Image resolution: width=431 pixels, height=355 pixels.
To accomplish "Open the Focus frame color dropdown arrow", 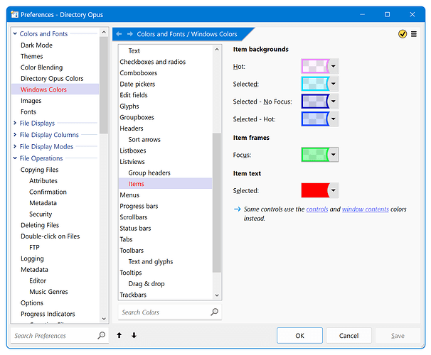I will [x=334, y=155].
